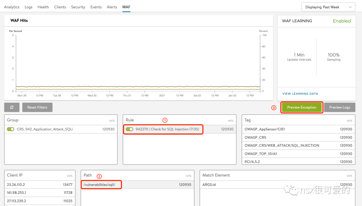Click the HITS header in Rule panel
The width and height of the screenshot is (362, 206).
click(x=231, y=121)
